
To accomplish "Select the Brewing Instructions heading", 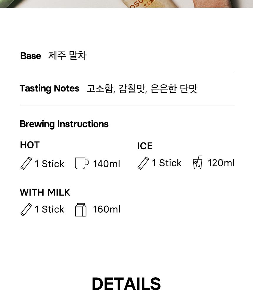I will tap(64, 124).
